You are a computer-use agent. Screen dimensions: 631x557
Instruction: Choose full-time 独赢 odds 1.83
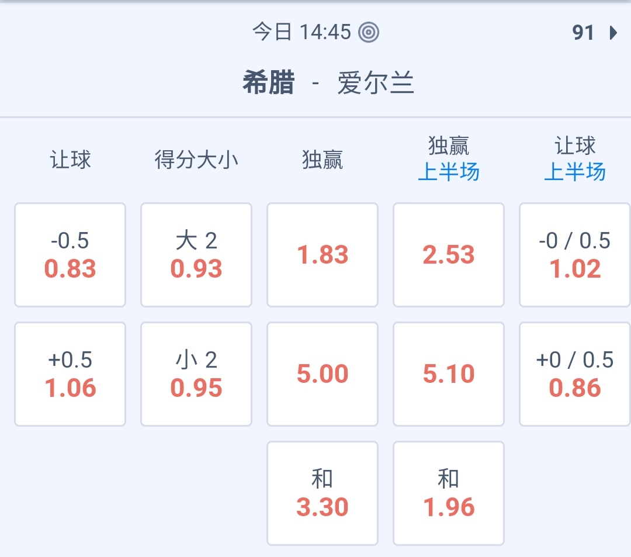click(323, 255)
